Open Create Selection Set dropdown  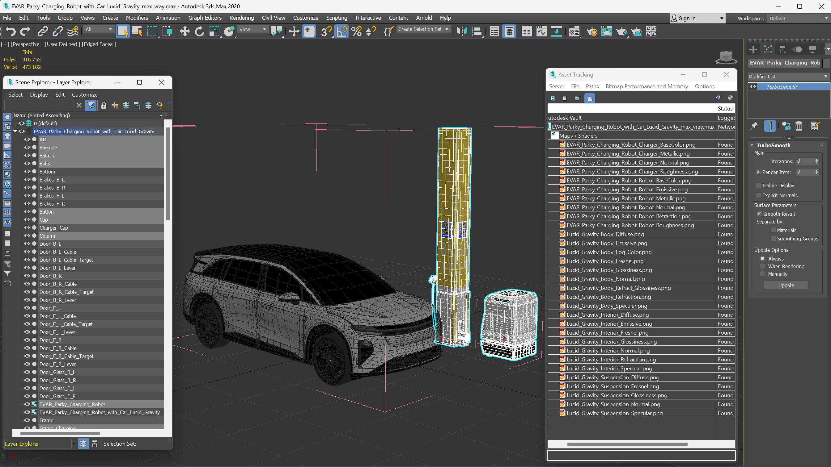(423, 29)
